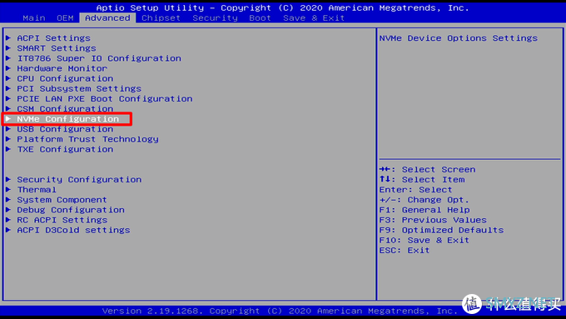Click 'Select Item' key hint

click(422, 180)
